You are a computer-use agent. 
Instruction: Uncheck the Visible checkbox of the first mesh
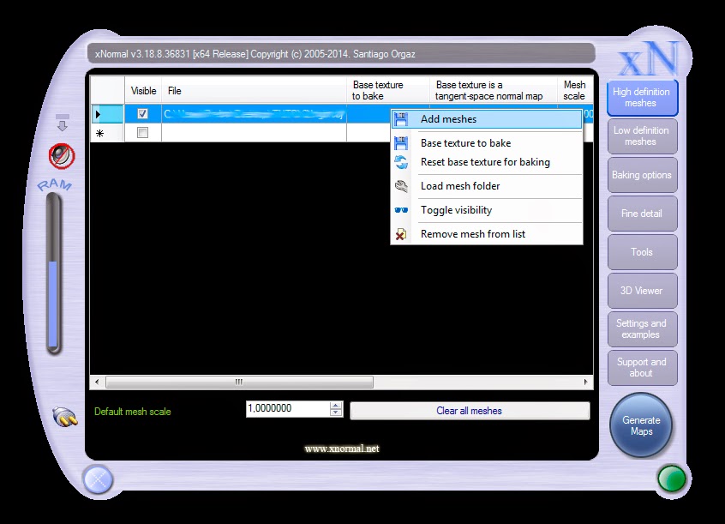142,113
